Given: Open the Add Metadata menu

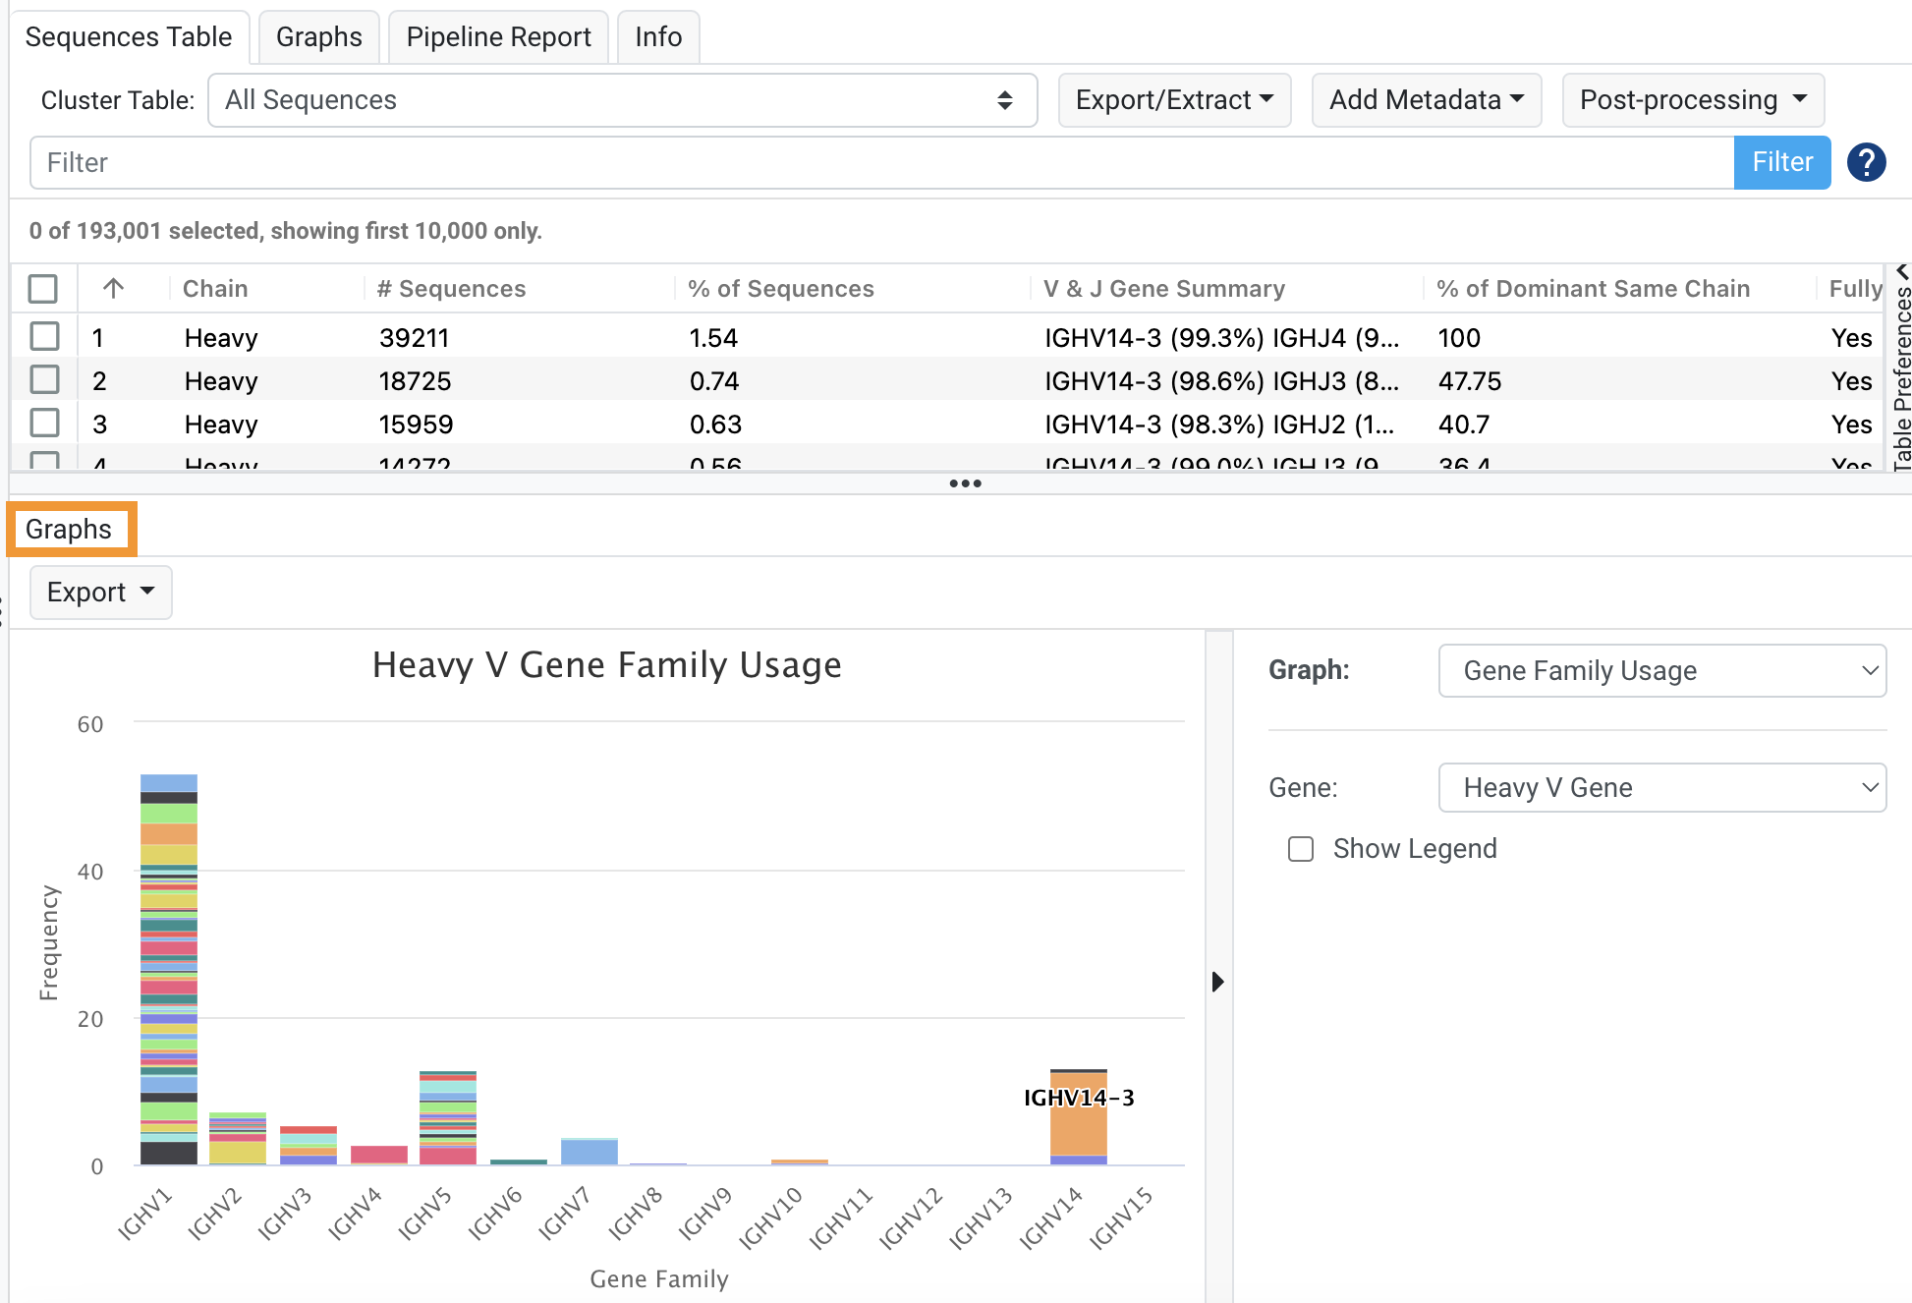Looking at the screenshot, I should click(1426, 99).
